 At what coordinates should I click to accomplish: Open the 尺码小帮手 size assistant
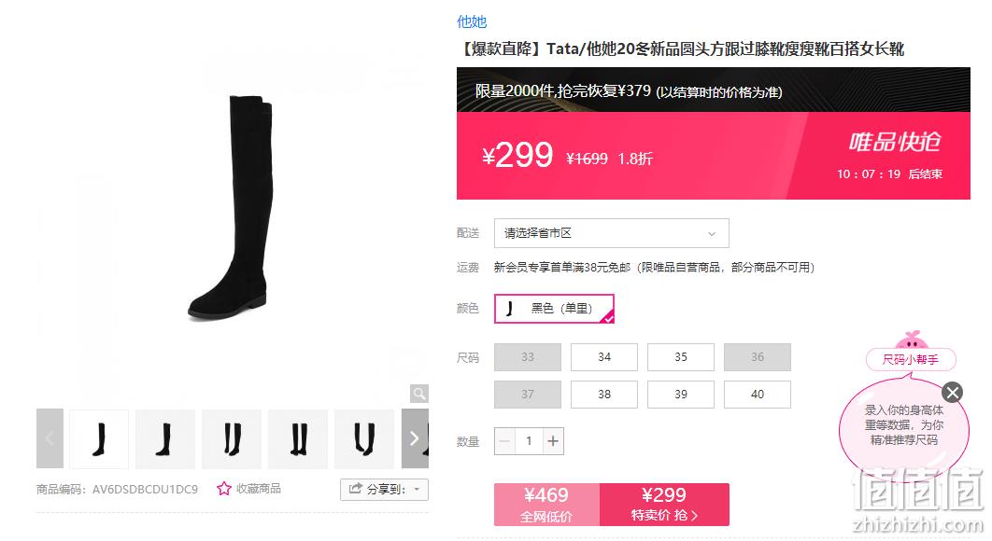pyautogui.click(x=911, y=360)
